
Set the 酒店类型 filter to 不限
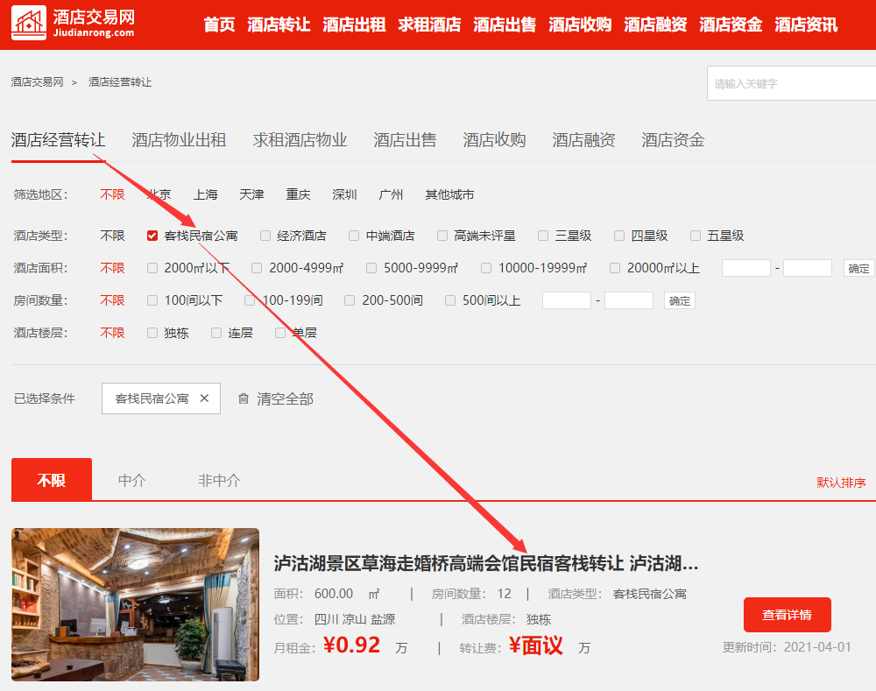pos(113,236)
